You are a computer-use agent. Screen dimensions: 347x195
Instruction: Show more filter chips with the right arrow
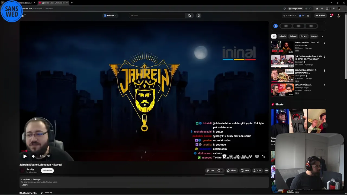pos(322,36)
